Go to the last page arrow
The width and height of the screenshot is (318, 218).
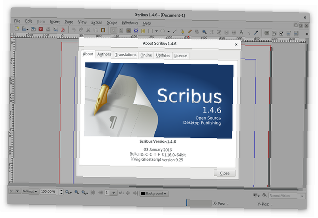pyautogui.click(x=135, y=193)
